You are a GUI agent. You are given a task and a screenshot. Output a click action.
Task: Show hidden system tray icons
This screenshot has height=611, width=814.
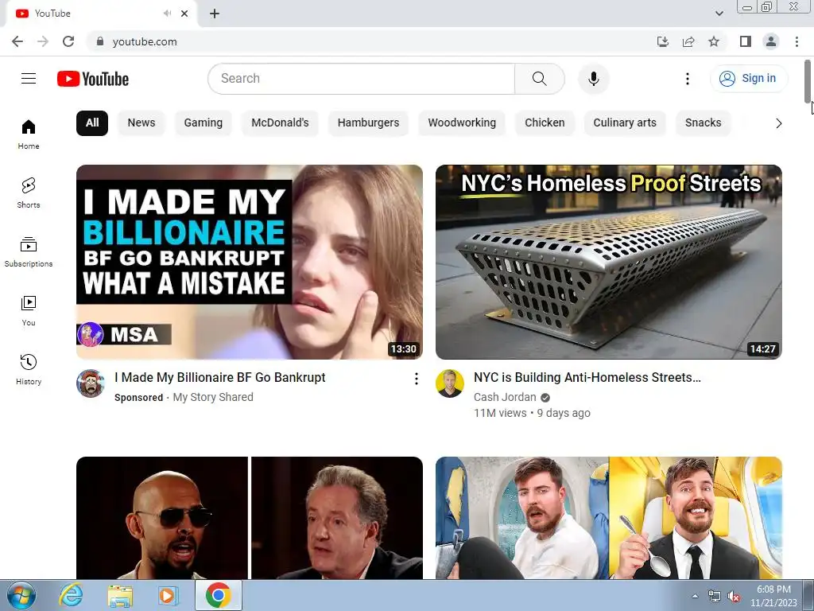pos(695,596)
